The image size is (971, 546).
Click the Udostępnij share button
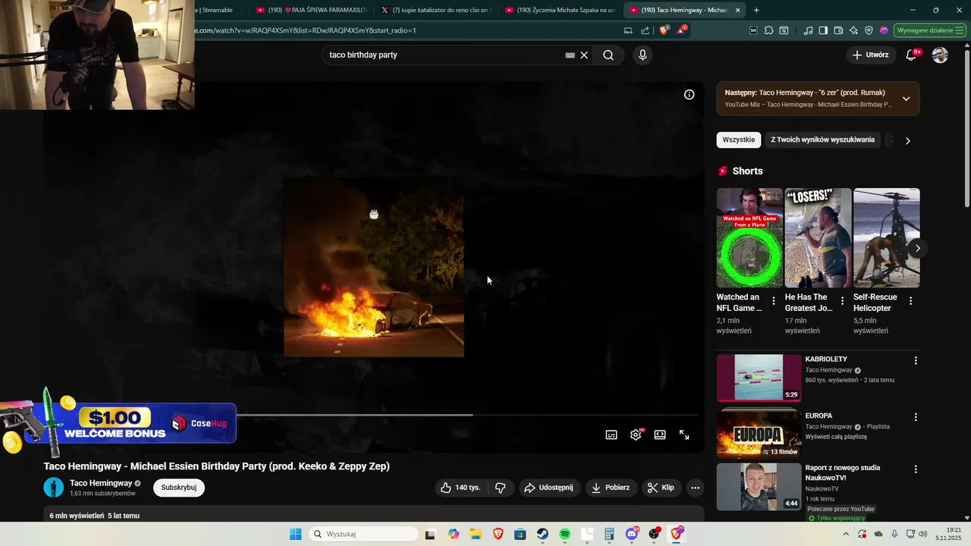[549, 488]
